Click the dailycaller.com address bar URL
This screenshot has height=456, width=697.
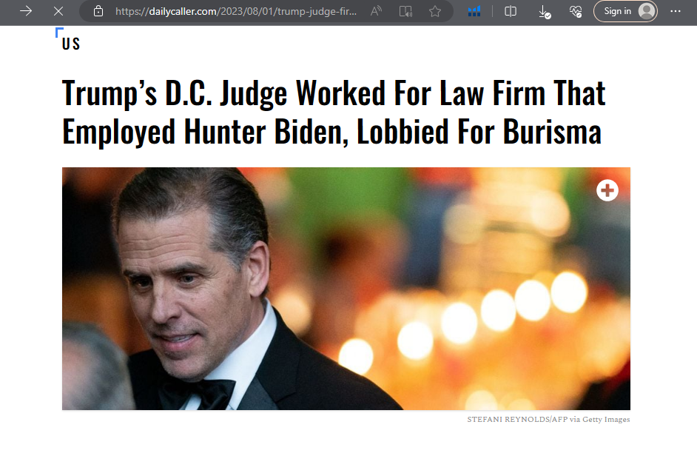[x=235, y=11]
